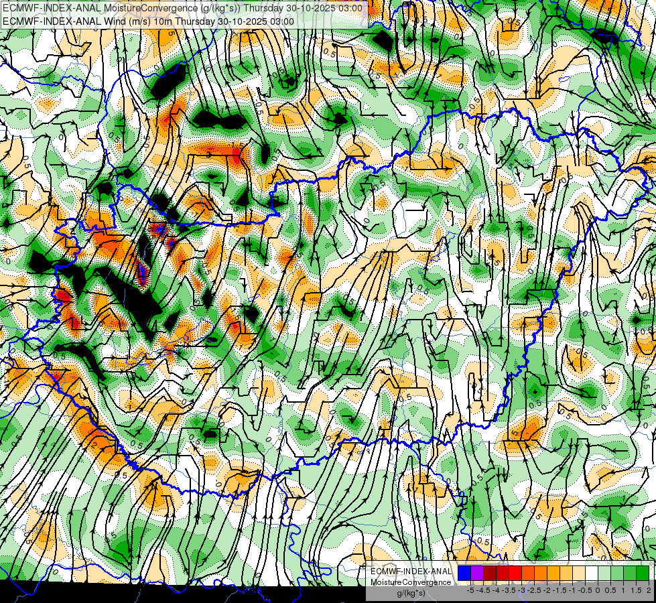Pick the dark maroon swatch right of purple
This screenshot has width=656, height=603.
[x=490, y=573]
